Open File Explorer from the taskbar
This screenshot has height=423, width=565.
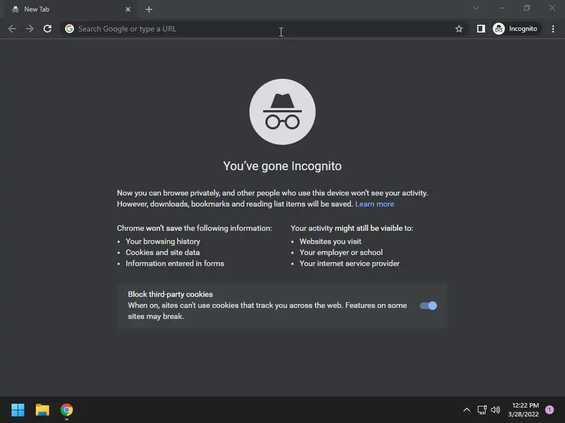point(42,410)
